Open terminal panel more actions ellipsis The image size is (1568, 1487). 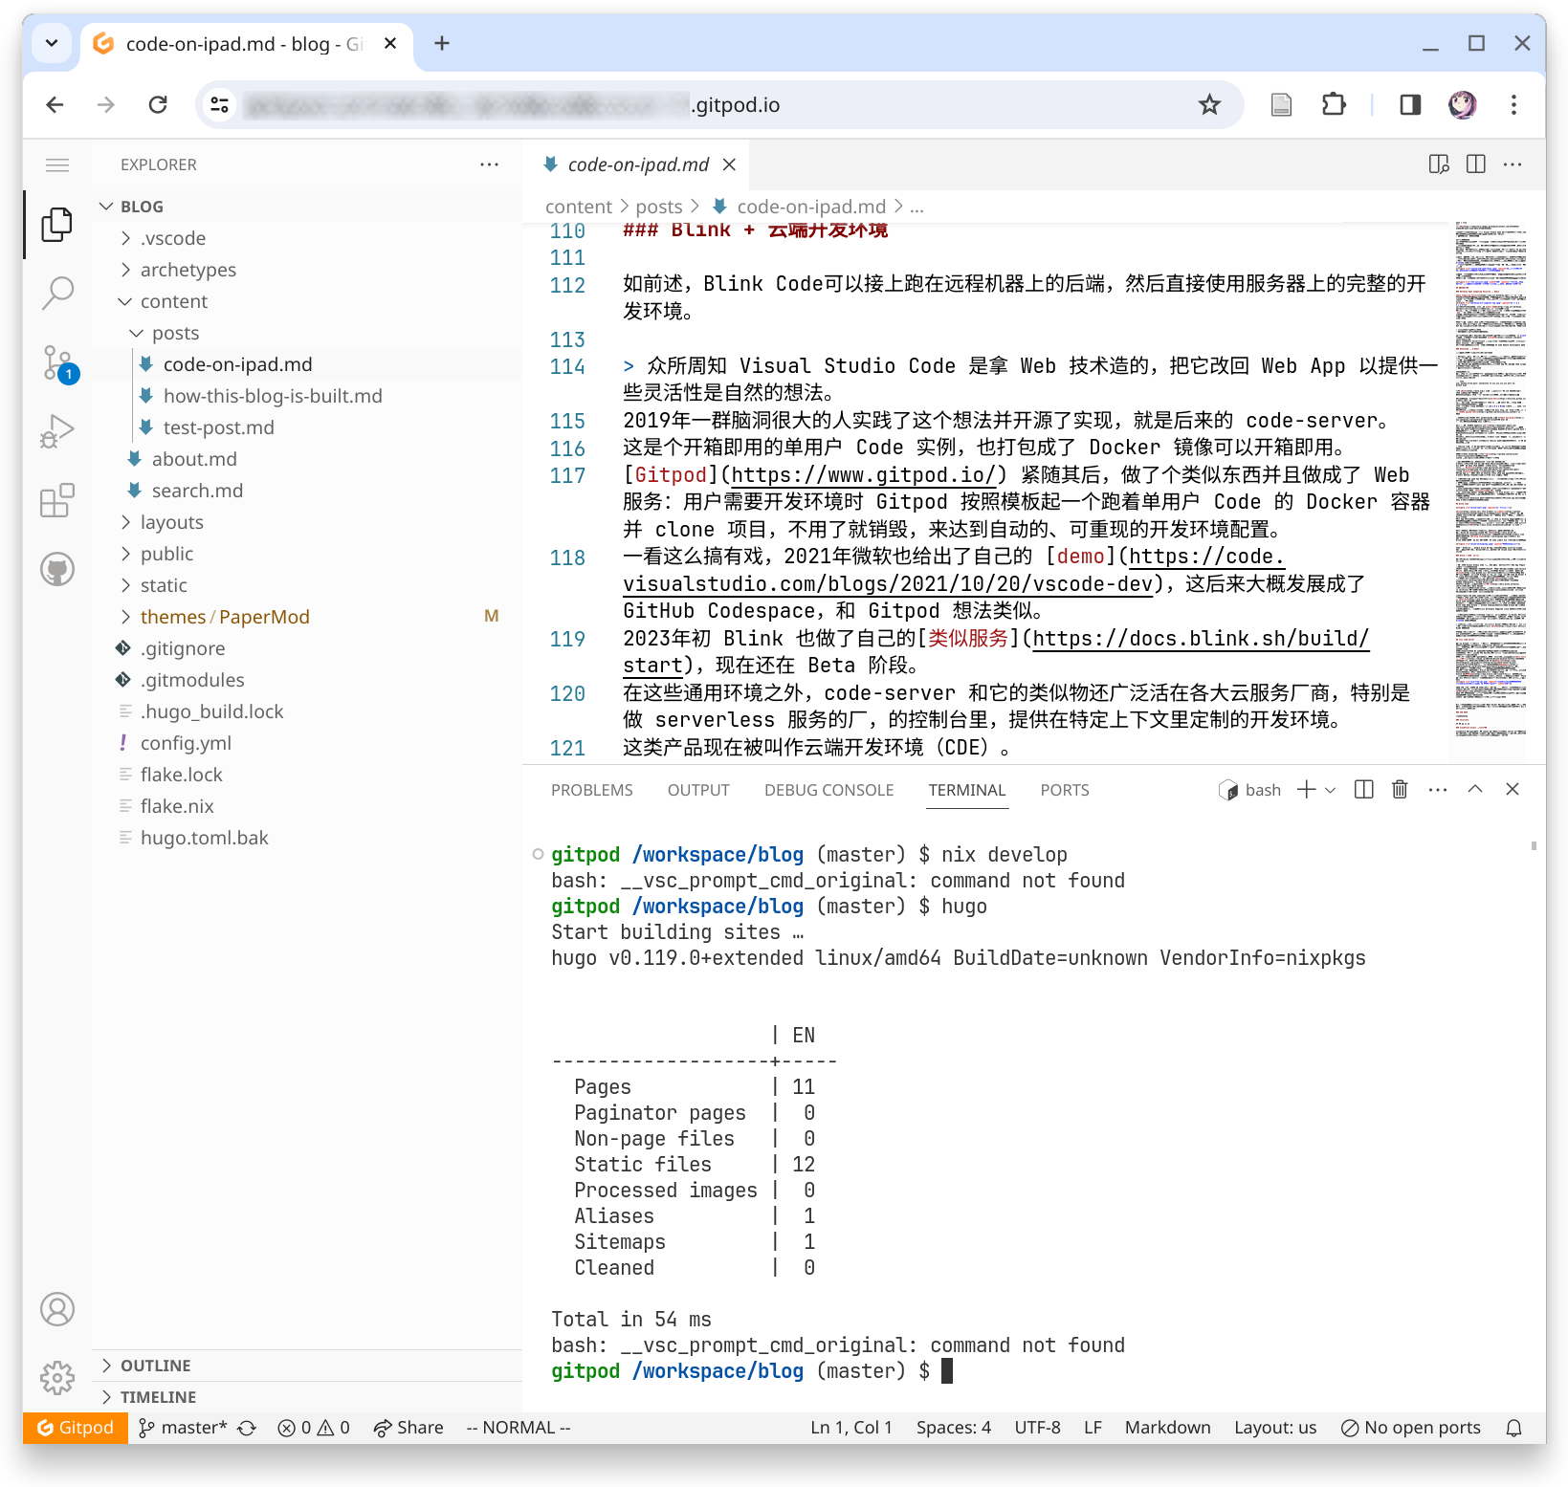point(1438,790)
